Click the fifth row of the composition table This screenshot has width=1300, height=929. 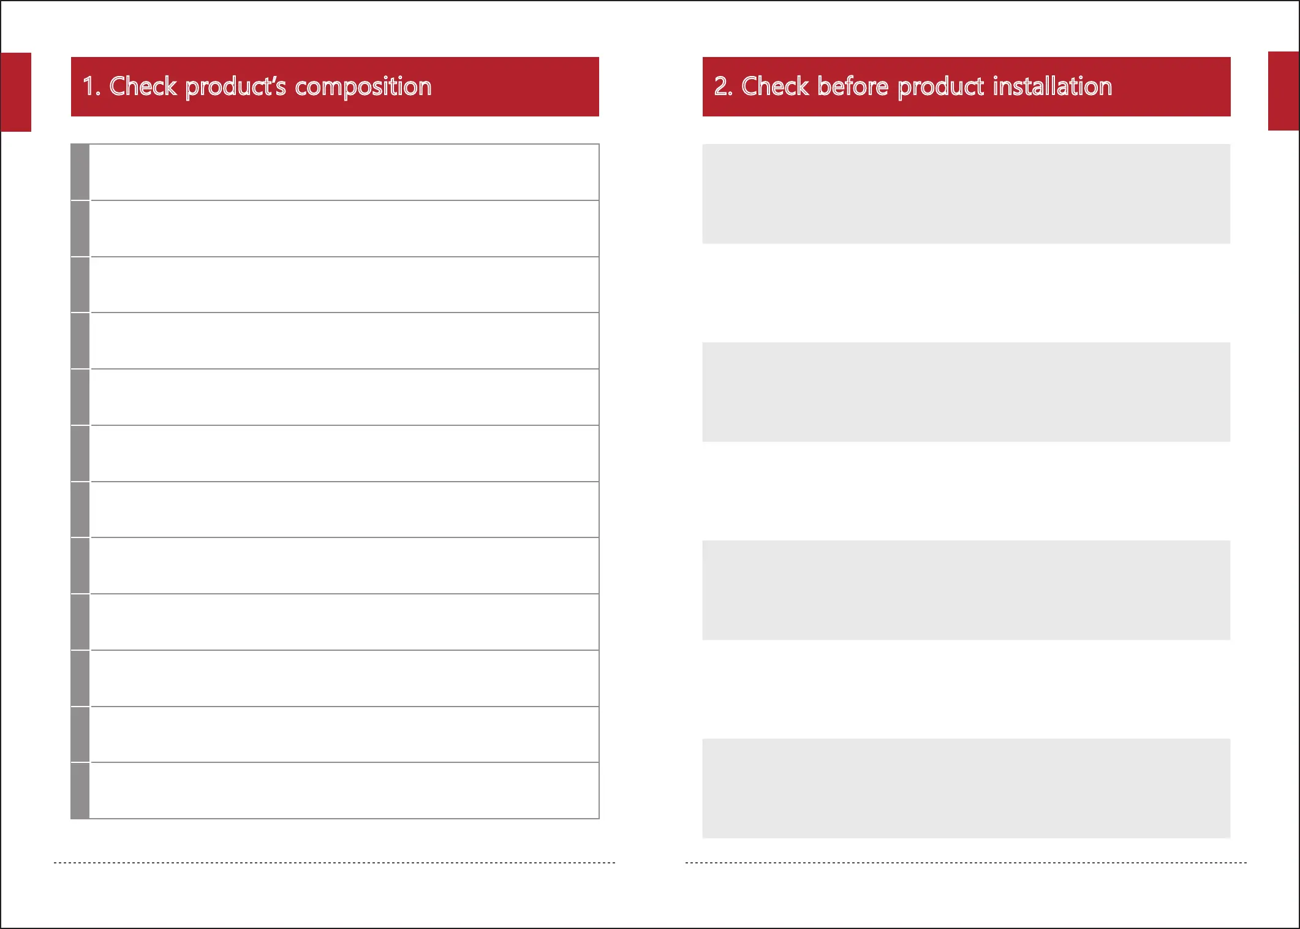[344, 397]
